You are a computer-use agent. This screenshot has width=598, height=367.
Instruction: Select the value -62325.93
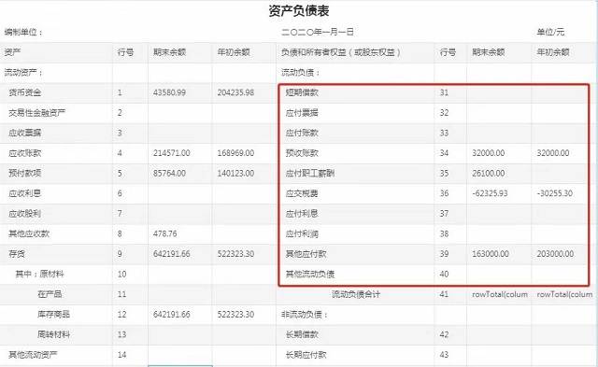(490, 193)
